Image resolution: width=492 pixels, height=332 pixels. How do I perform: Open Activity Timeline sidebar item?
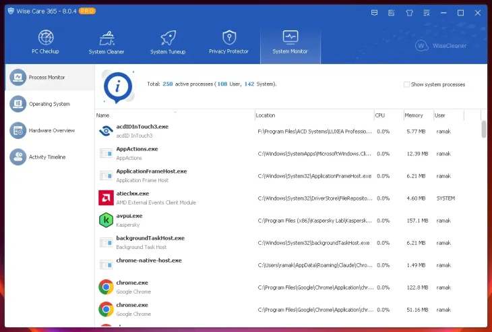[50, 157]
